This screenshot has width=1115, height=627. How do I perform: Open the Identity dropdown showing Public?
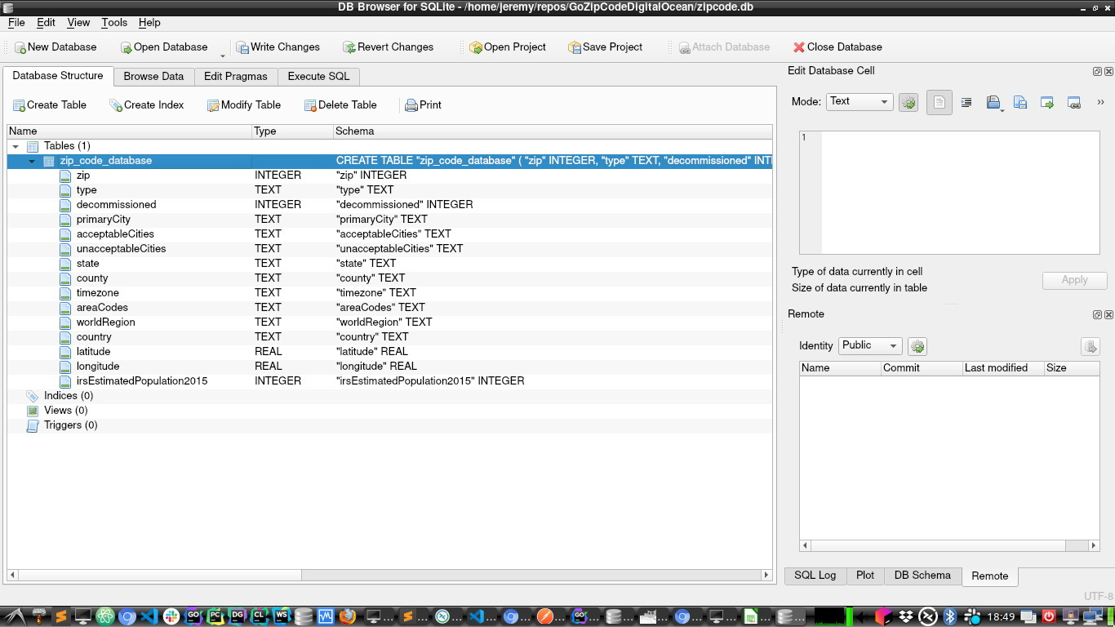pyautogui.click(x=870, y=346)
